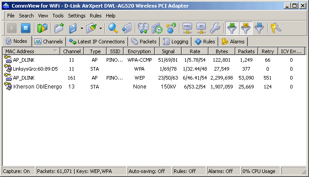Toggle the data packets filter funnel

(x=232, y=28)
